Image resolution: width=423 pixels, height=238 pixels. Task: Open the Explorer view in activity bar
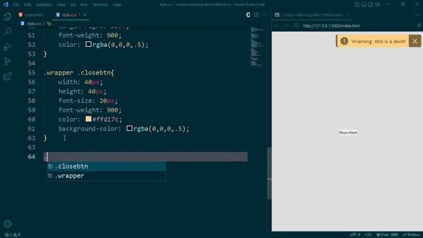point(7,17)
